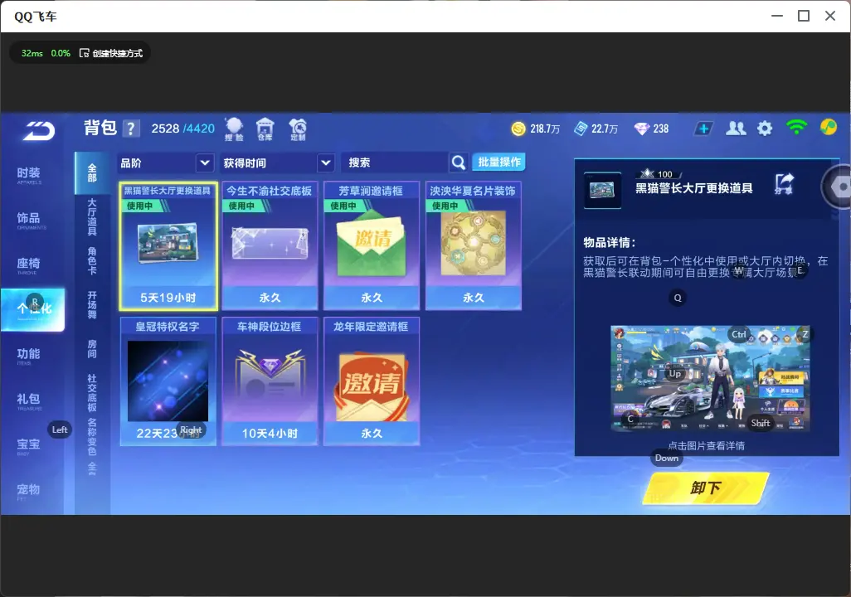The image size is (851, 597).
Task: Select the 今生不渝社交底板 item card
Action: pyautogui.click(x=270, y=246)
